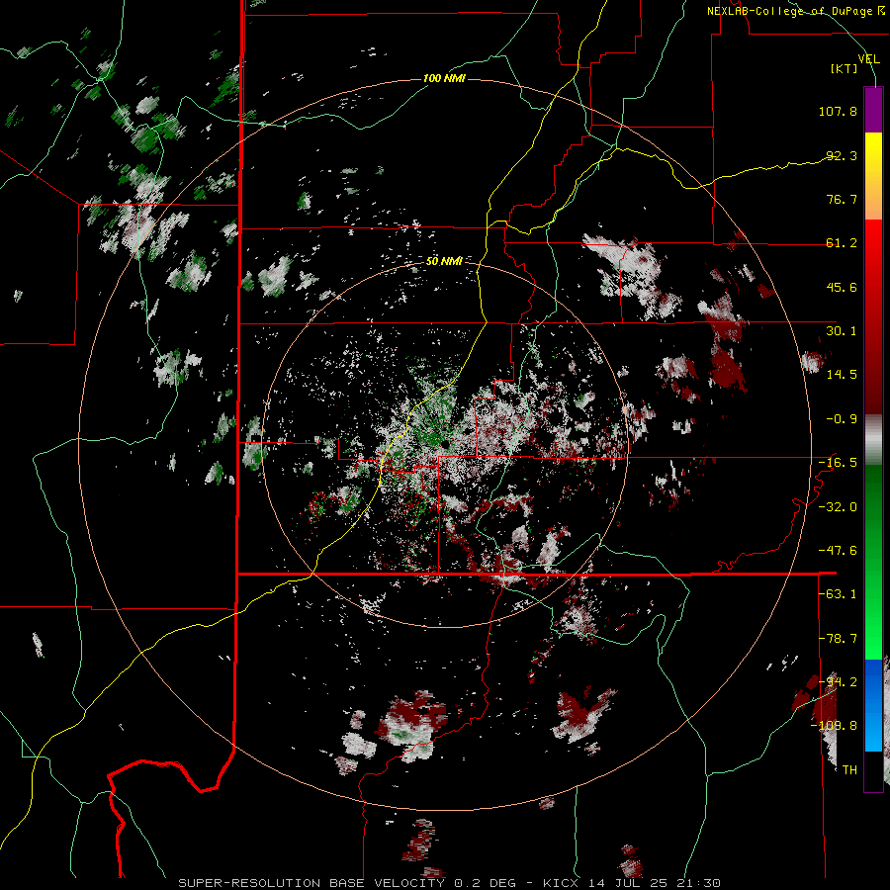This screenshot has height=890, width=890.
Task: Click the 100 NMI range ring label
Action: tap(444, 78)
